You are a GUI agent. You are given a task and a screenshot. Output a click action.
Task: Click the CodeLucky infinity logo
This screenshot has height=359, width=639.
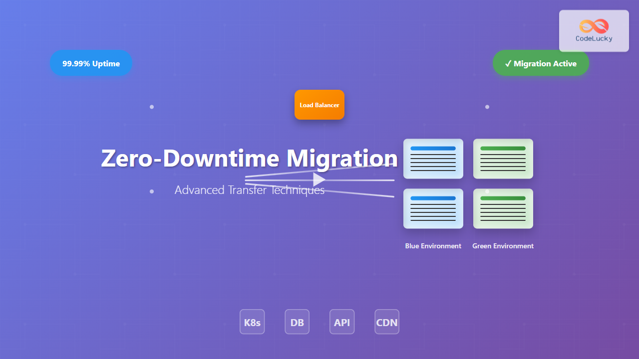pyautogui.click(x=594, y=26)
